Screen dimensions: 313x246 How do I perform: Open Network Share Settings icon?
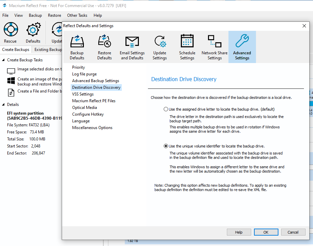click(215, 41)
